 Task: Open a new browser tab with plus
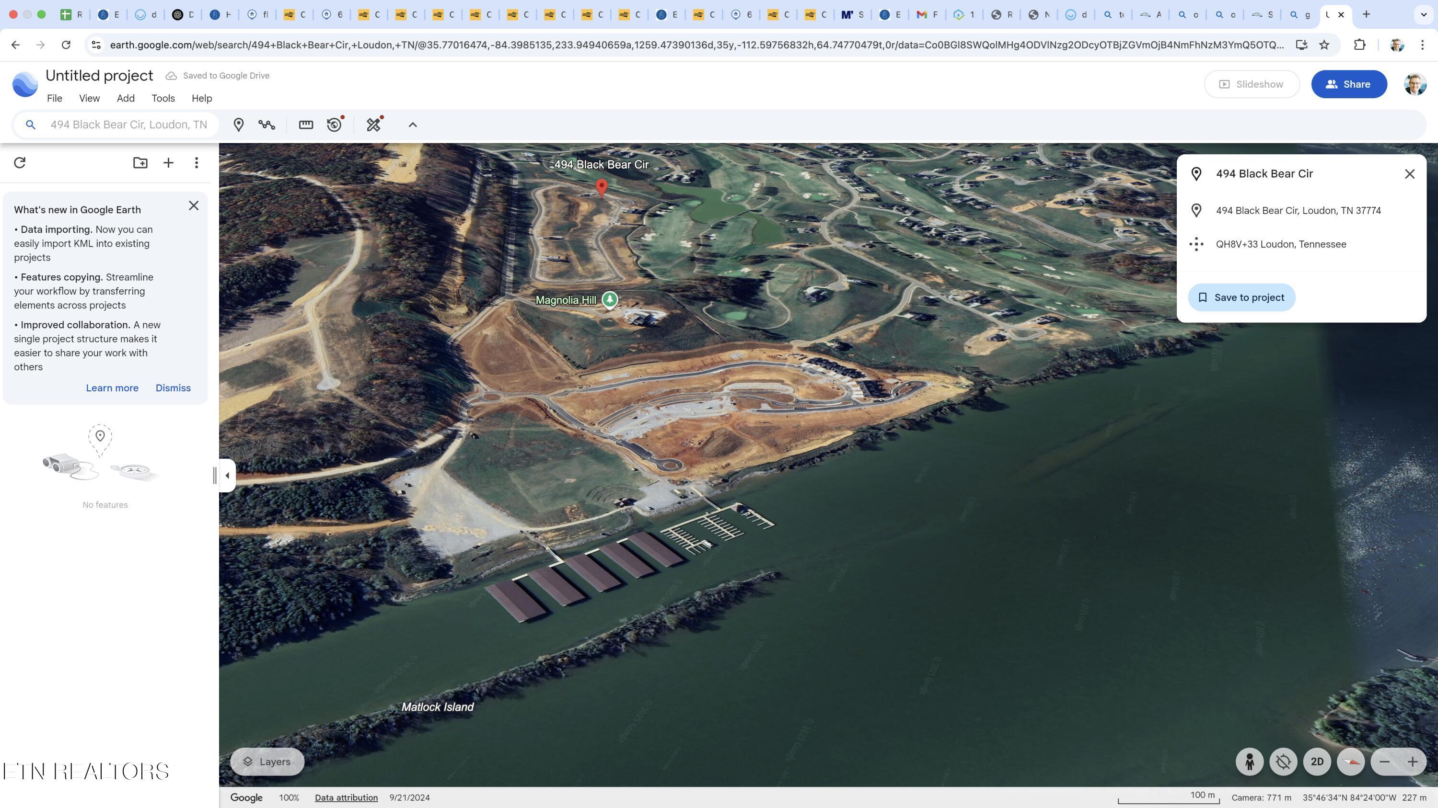[x=1366, y=14]
